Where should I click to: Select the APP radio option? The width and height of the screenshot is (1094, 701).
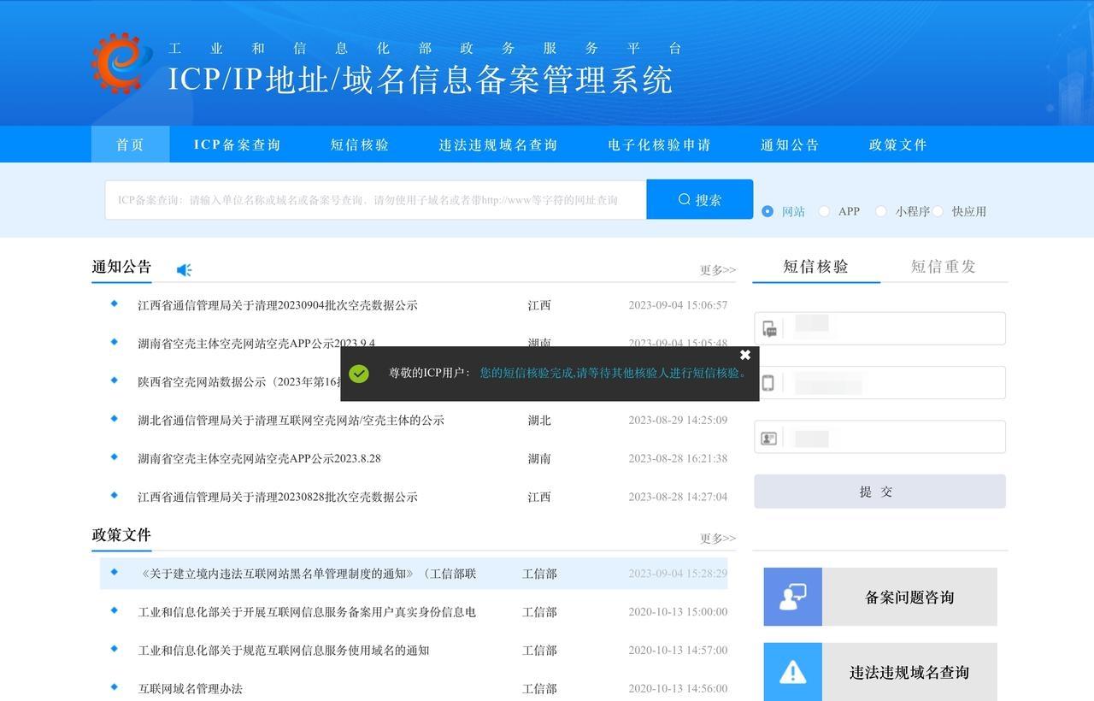click(x=824, y=211)
